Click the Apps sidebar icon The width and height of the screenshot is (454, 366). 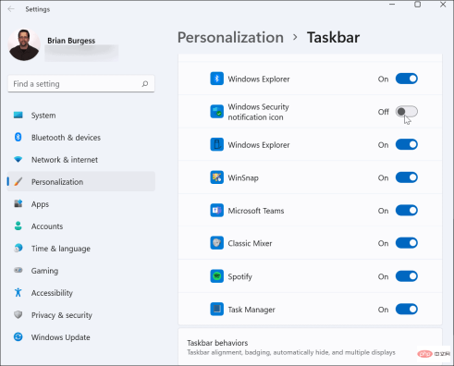(18, 203)
